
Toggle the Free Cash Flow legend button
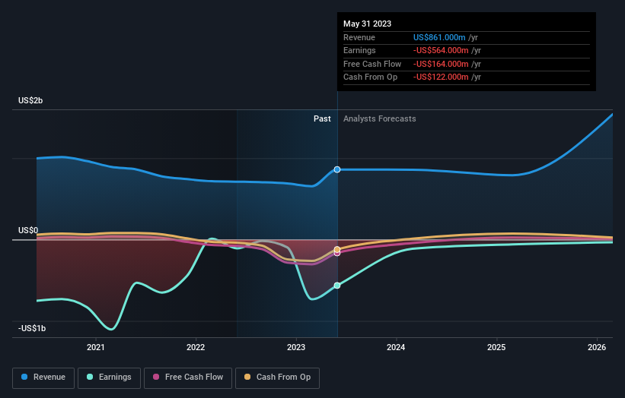(x=188, y=377)
